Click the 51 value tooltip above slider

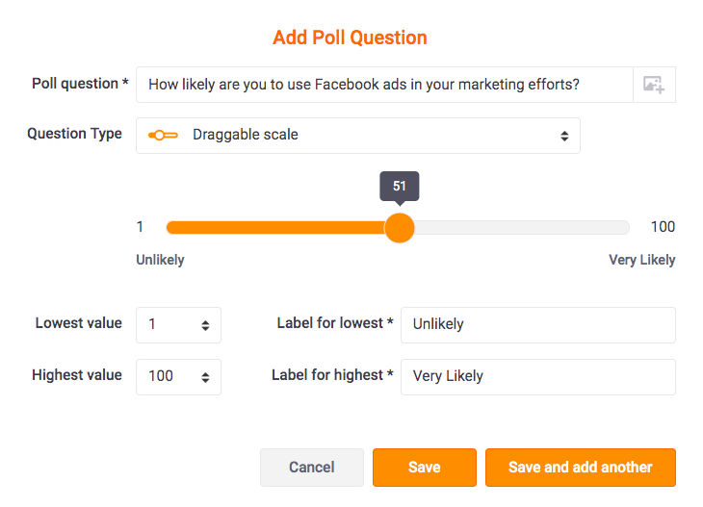tap(400, 187)
